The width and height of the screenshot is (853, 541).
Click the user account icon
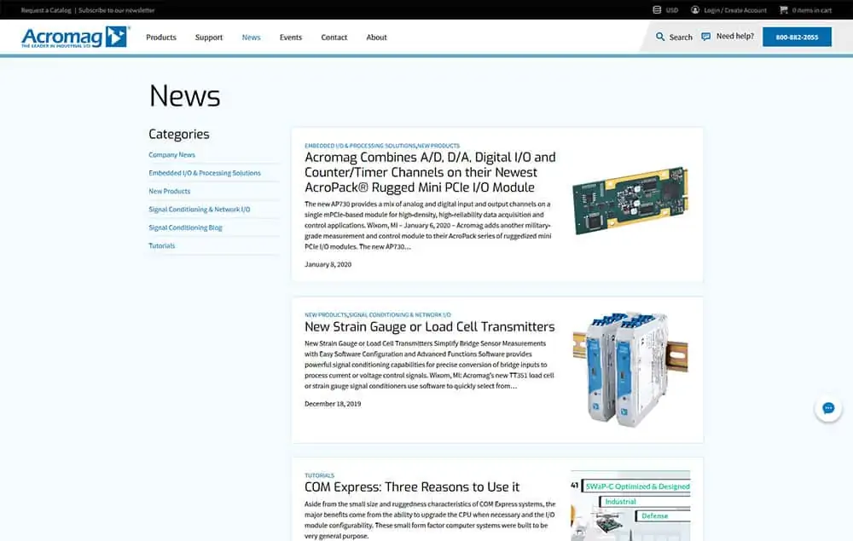click(x=695, y=9)
